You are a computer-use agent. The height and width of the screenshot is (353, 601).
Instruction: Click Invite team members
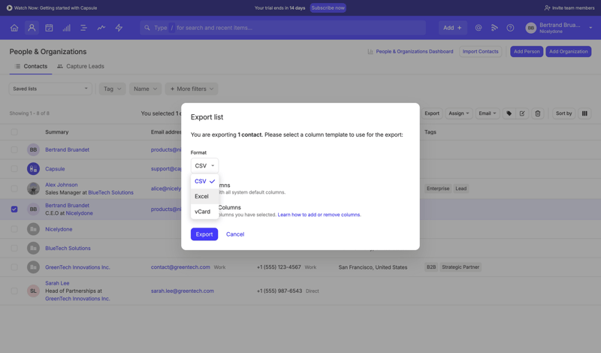click(569, 8)
